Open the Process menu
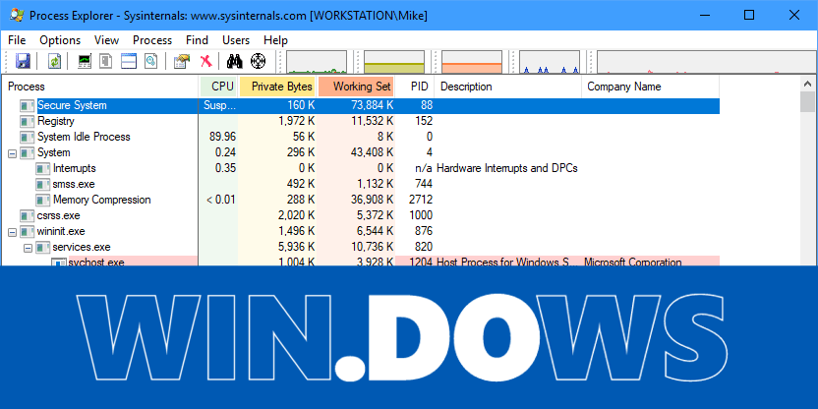This screenshot has width=818, height=409. coord(152,40)
